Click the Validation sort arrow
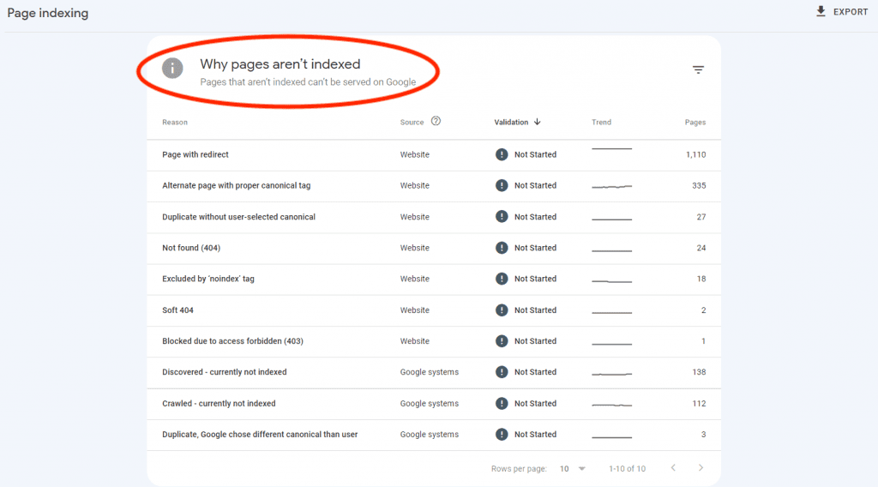 click(x=538, y=122)
